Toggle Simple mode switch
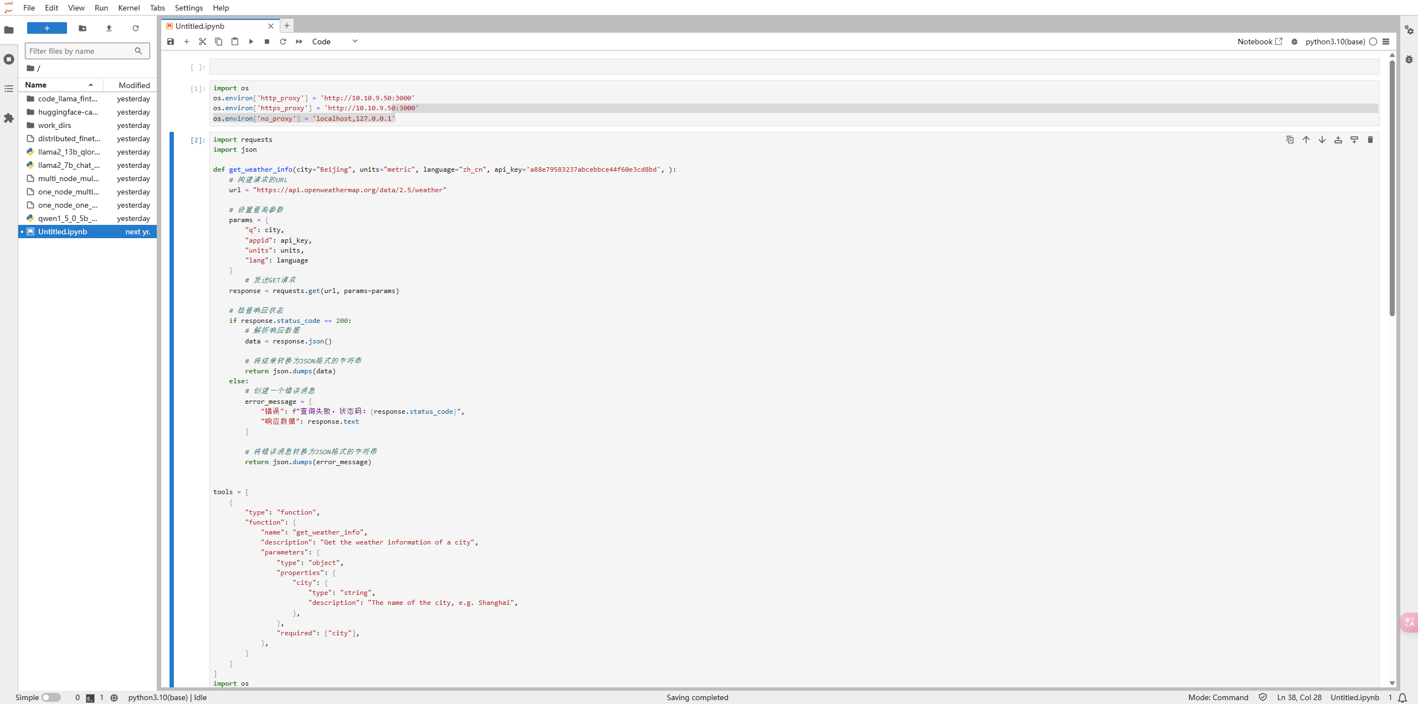Screen dimensions: 1418x704 (51, 697)
